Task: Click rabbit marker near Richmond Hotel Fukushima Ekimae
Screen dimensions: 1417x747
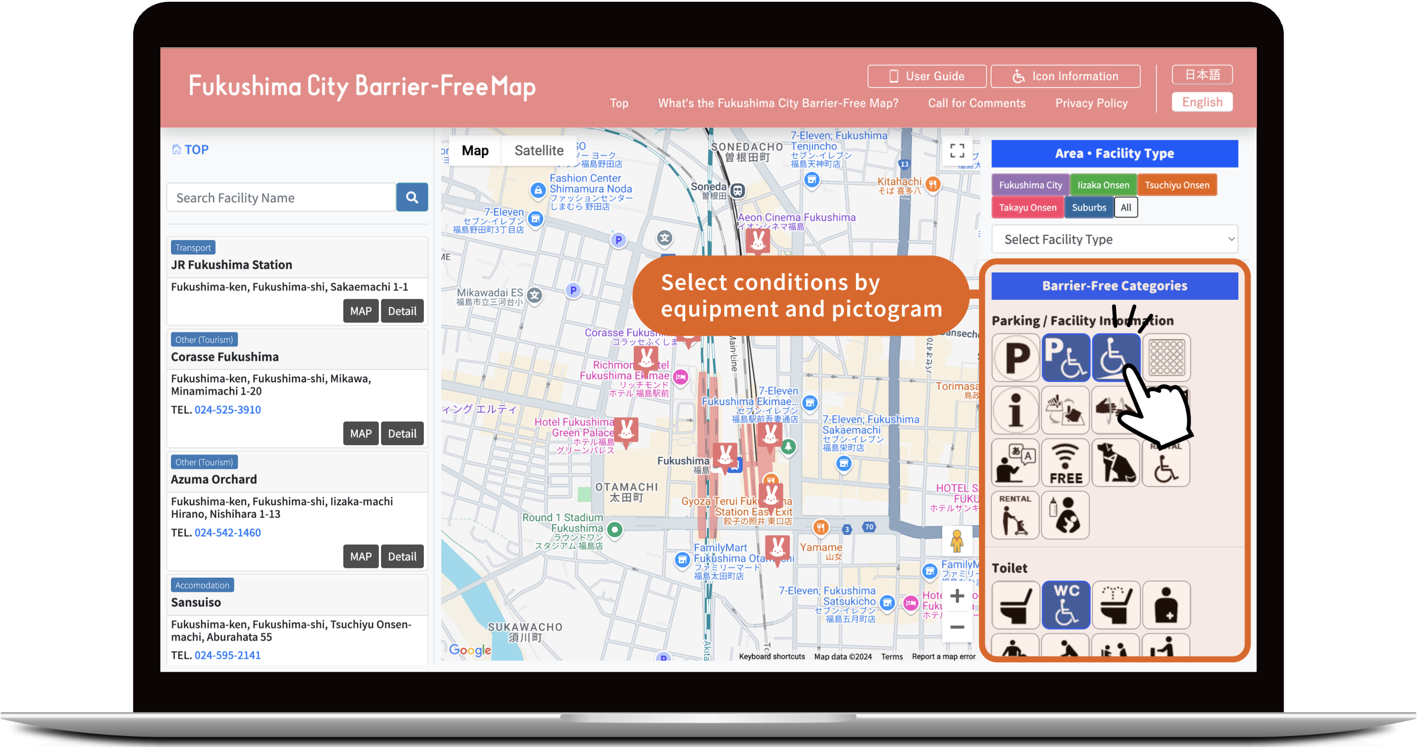Action: tap(646, 360)
